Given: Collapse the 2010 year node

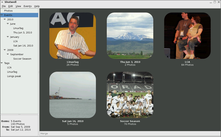Looking at the screenshot, I should coord(5,19).
